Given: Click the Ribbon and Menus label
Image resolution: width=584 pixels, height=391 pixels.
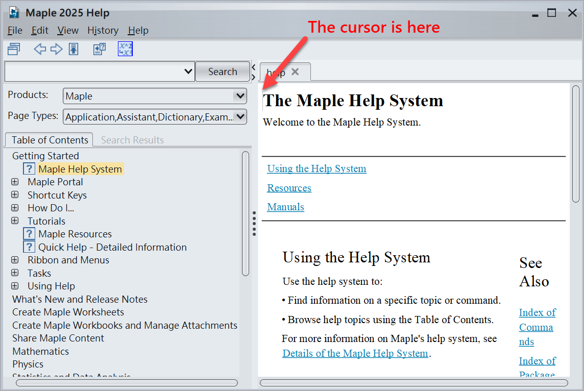Looking at the screenshot, I should coord(68,260).
